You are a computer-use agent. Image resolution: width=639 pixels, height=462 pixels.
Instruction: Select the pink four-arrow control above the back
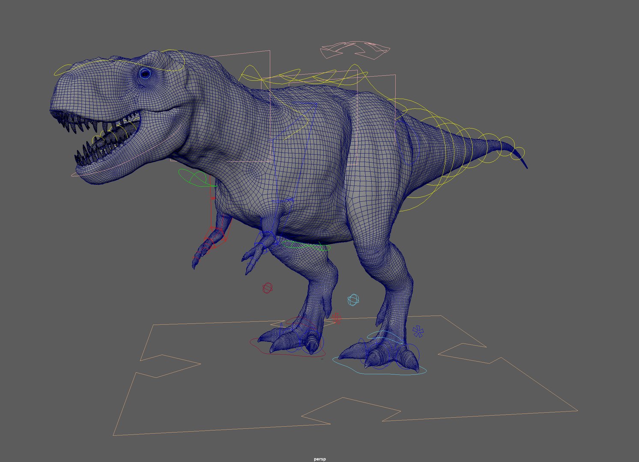[355, 50]
